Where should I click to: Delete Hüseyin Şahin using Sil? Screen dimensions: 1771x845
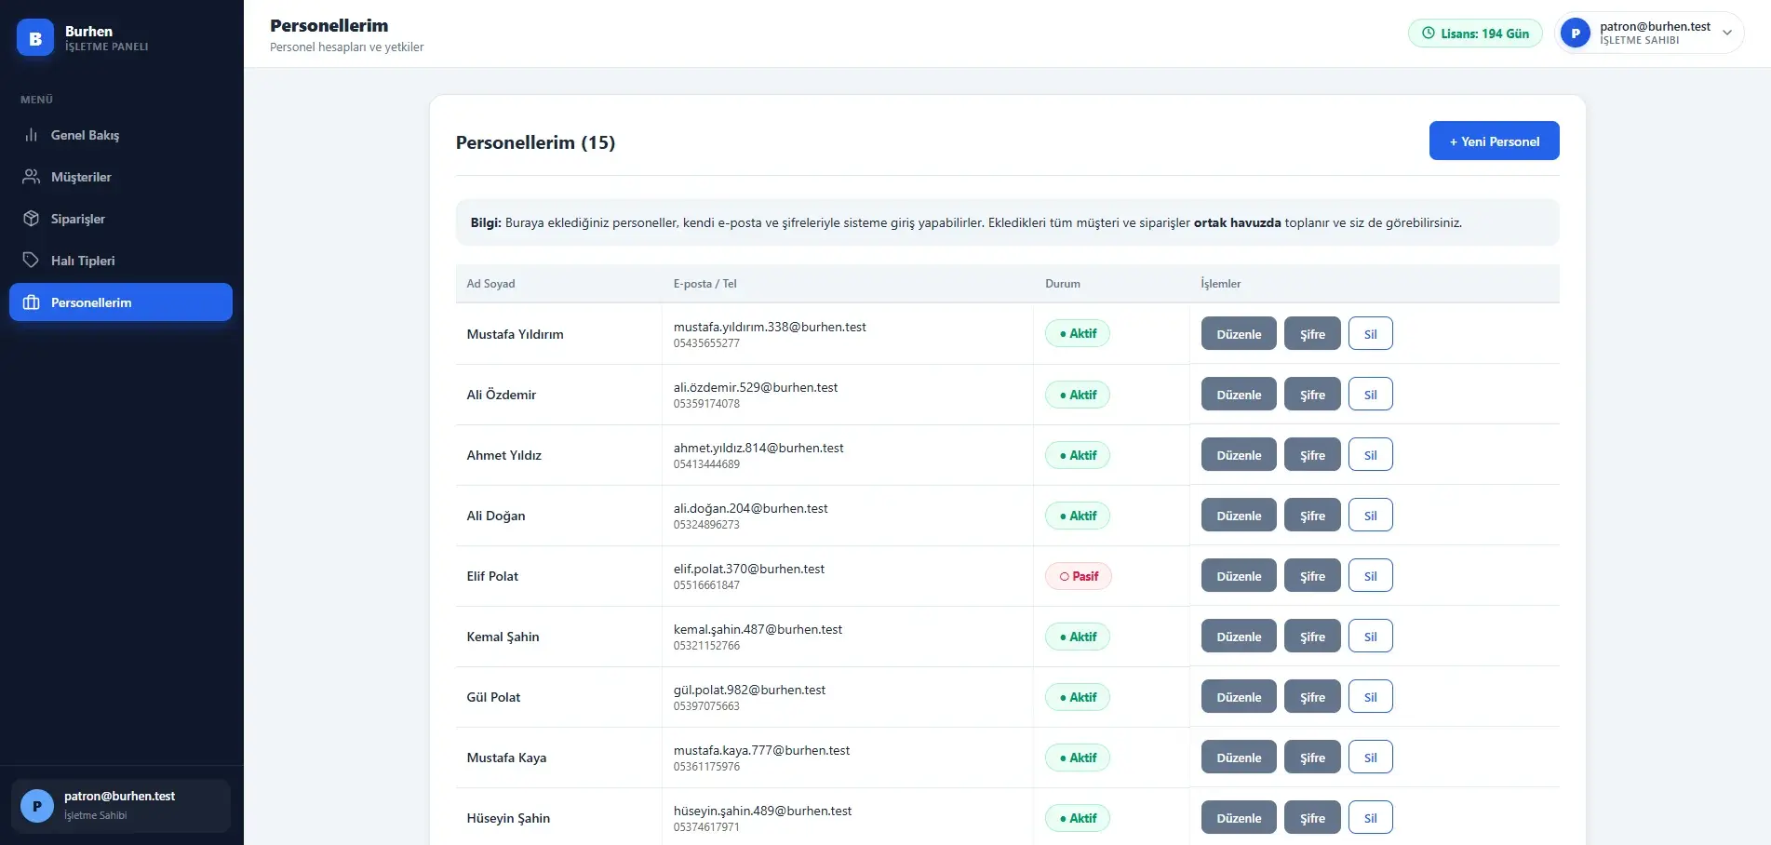tap(1370, 818)
